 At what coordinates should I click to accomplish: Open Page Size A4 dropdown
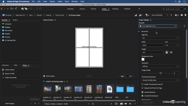[160, 38]
